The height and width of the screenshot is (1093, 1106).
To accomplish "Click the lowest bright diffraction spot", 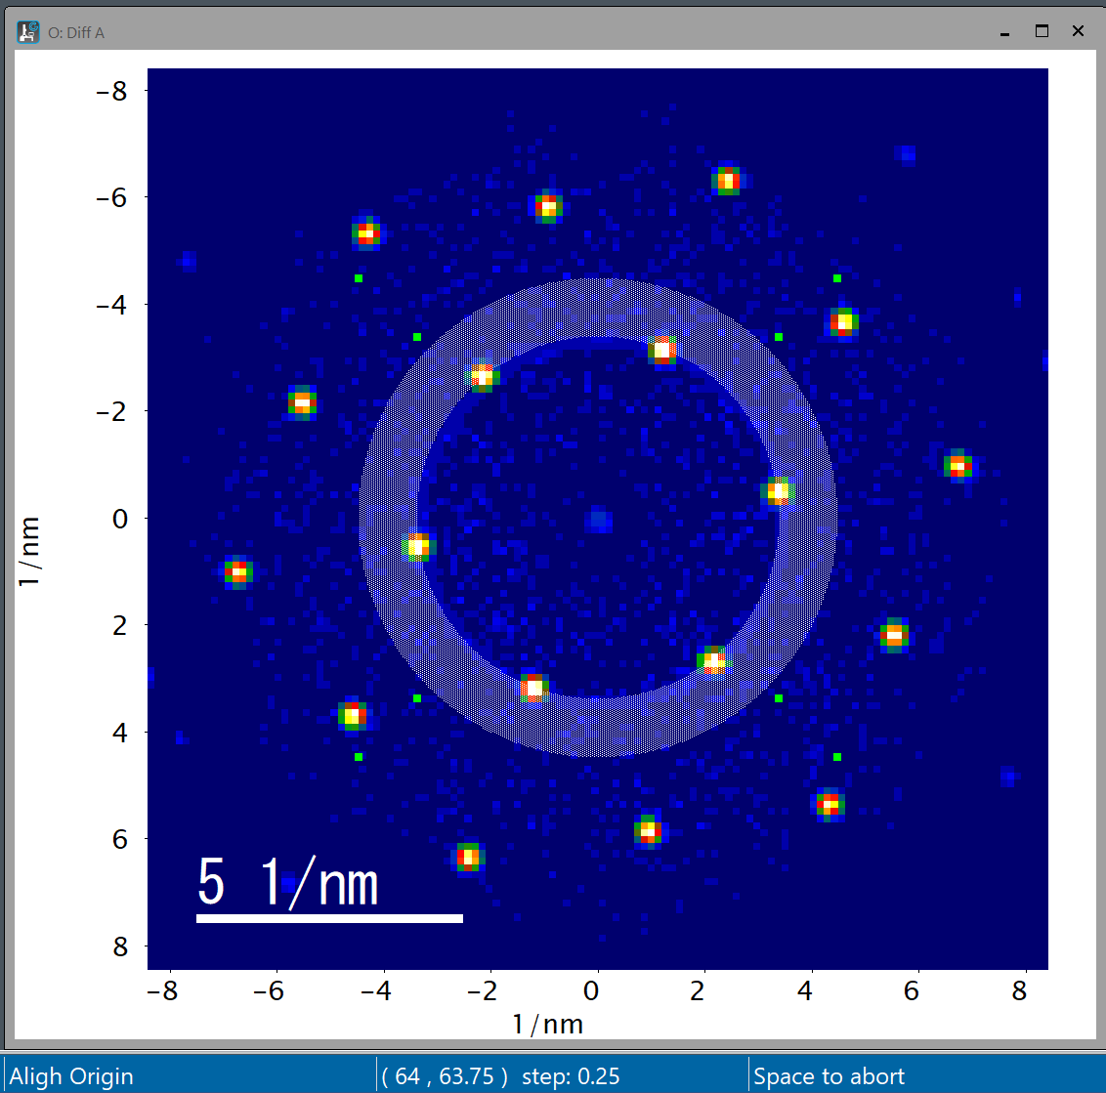I will click(469, 858).
